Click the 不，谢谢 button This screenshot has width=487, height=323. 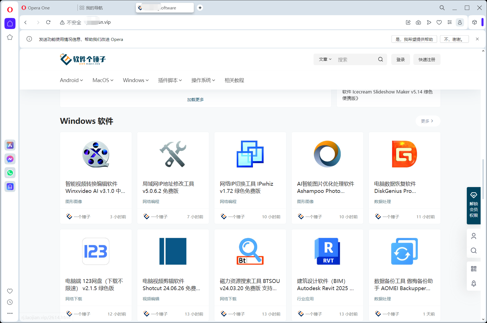tap(454, 39)
